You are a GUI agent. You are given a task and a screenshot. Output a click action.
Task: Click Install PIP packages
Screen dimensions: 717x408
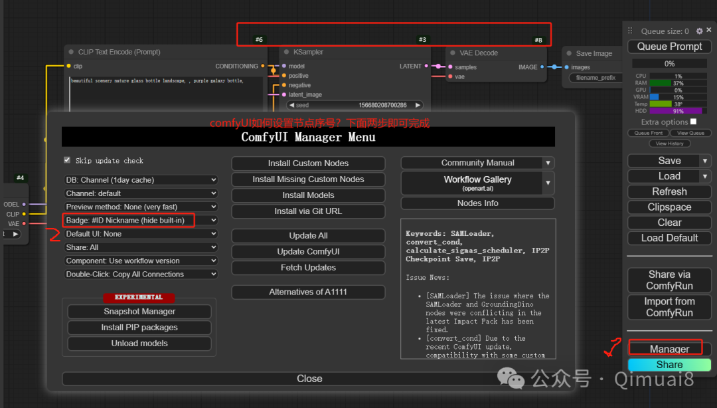pos(139,328)
